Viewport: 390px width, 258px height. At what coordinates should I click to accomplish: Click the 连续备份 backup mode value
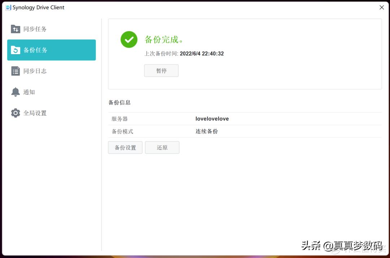(x=206, y=131)
